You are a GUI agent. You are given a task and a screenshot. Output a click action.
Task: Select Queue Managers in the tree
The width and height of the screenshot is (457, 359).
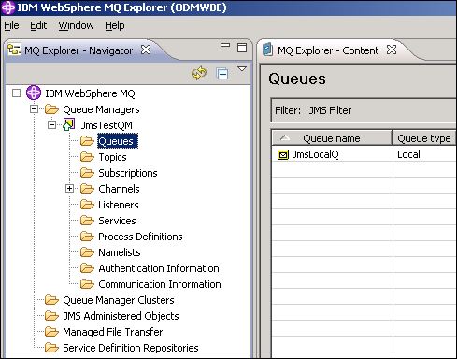pos(101,109)
